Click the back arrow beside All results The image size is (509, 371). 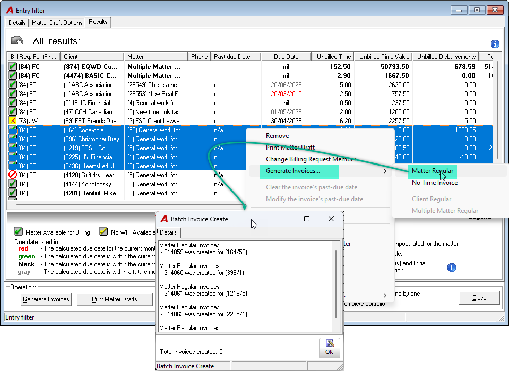pyautogui.click(x=17, y=40)
